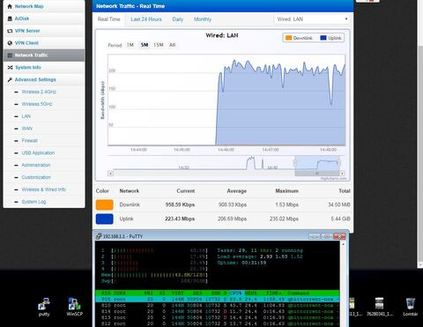Click the Highcharts.com credit link
Viewport: 423px width, 327px height.
[333, 178]
